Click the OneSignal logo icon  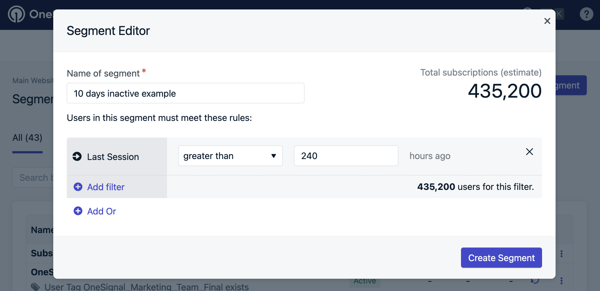click(x=16, y=14)
